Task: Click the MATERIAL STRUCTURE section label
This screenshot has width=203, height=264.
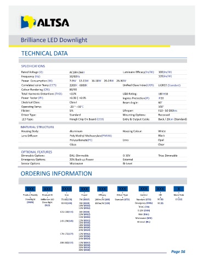Action: tap(37, 127)
